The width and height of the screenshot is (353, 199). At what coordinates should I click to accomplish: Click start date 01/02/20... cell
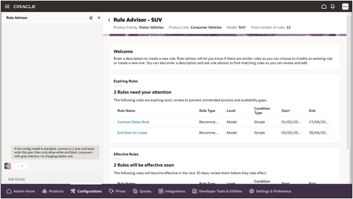coord(291,122)
